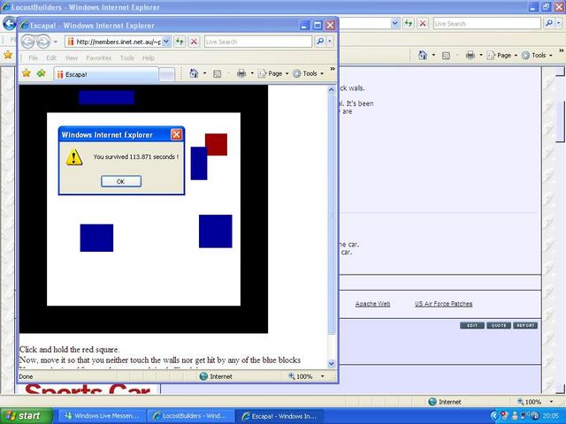The height and width of the screenshot is (424, 566).
Task: Open the US Air Force Patches link
Action: [443, 304]
